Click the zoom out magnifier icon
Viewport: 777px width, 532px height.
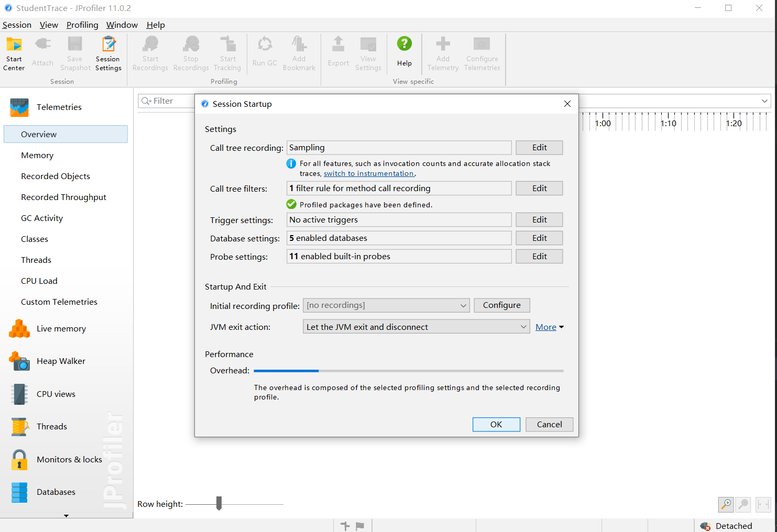pyautogui.click(x=743, y=504)
